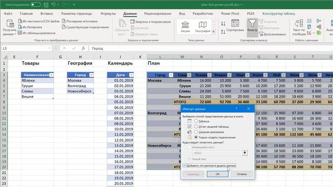Select Отчет сводной таблицы option
The width and height of the screenshot is (333, 187).
pyautogui.click(x=196, y=126)
